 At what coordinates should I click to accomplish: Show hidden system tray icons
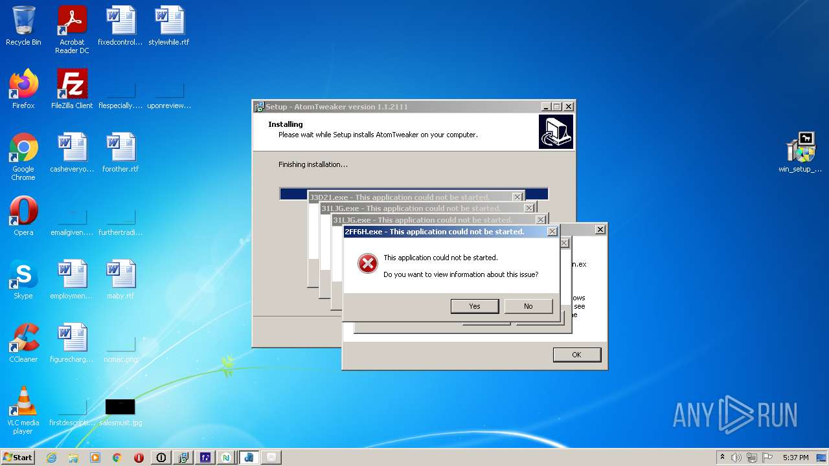pyautogui.click(x=722, y=458)
